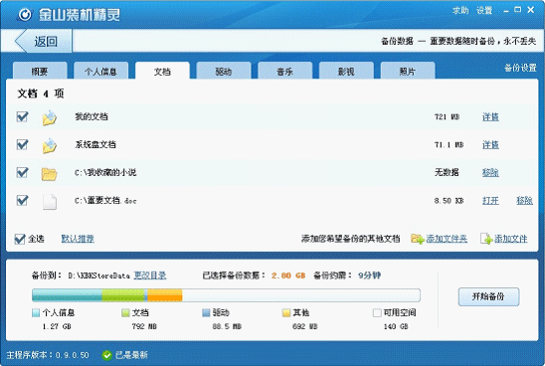Click the 文档 legend color swatch
This screenshot has height=366, width=545.
pyautogui.click(x=125, y=313)
